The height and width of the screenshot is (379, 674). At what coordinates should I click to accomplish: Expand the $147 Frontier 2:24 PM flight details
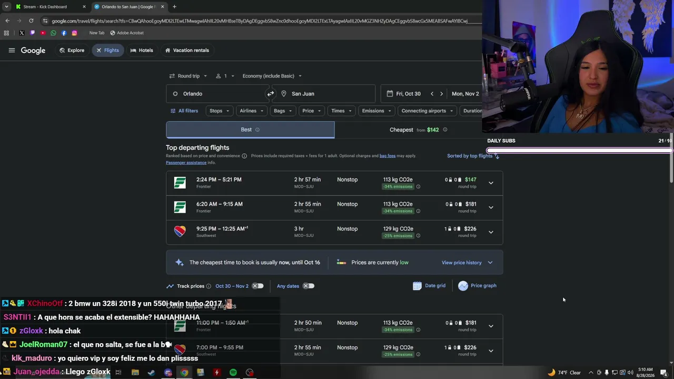(491, 183)
